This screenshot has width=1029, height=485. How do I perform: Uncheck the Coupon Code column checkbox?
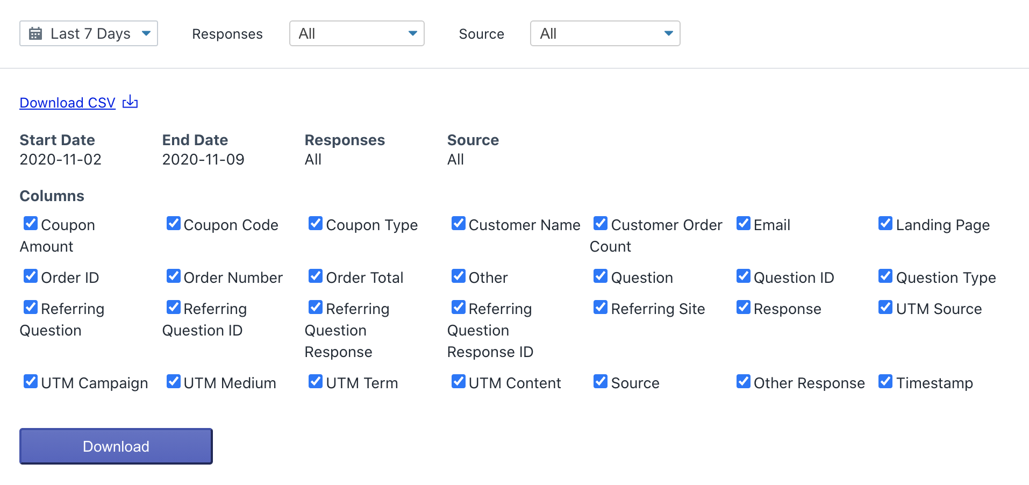[174, 223]
